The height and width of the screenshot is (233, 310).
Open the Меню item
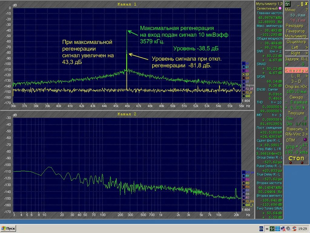[x=290, y=10]
